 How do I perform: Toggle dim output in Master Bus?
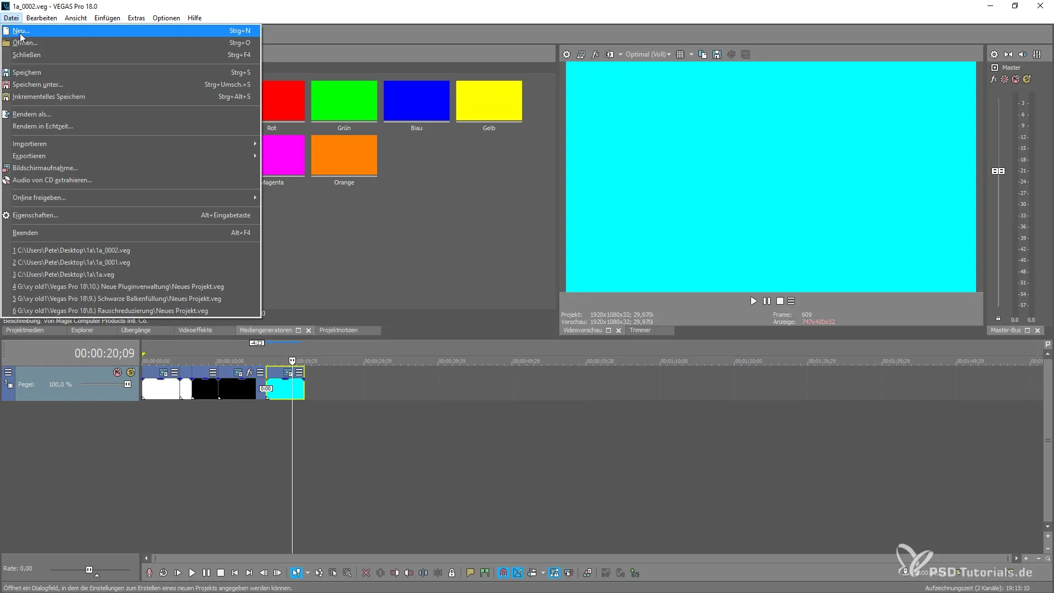[1023, 54]
